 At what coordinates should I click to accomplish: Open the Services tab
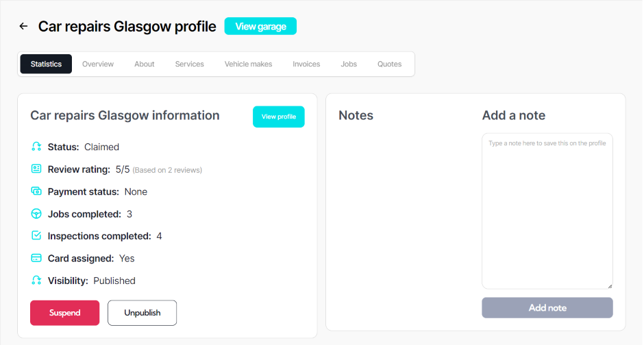tap(189, 64)
